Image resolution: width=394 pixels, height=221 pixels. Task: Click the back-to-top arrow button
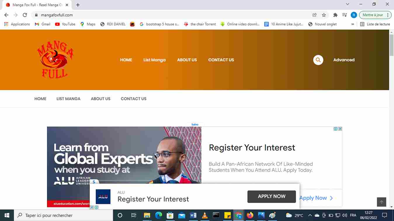[x=381, y=202]
